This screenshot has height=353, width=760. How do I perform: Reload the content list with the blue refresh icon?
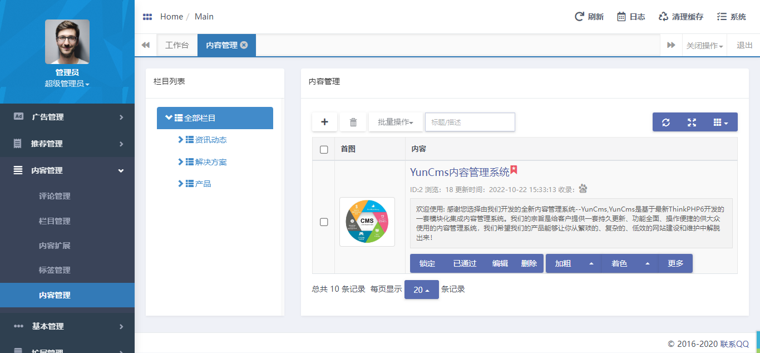point(666,121)
